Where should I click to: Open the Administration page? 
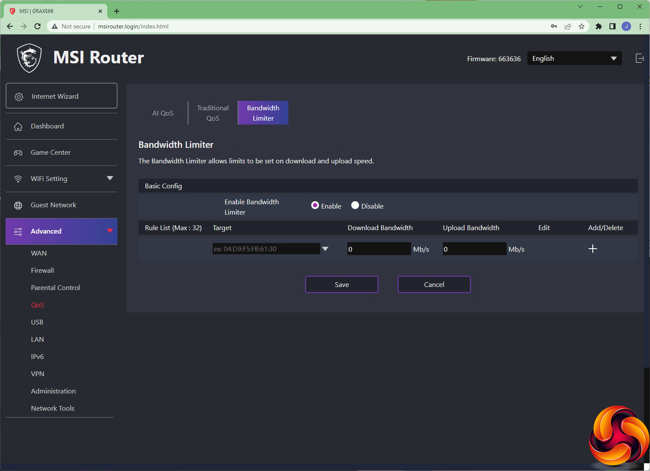53,391
